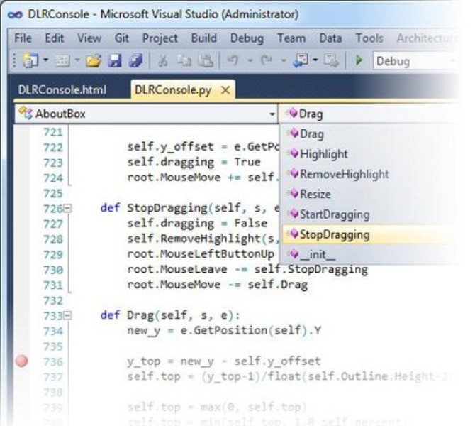Image resolution: width=475 pixels, height=426 pixels.
Task: Click the Open File folder icon
Action: click(x=94, y=60)
